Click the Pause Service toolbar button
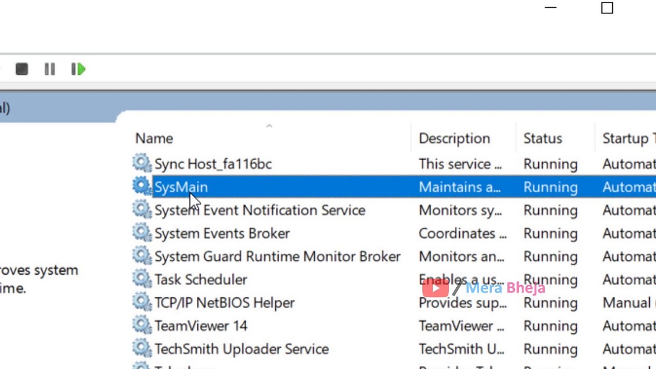 [x=50, y=69]
